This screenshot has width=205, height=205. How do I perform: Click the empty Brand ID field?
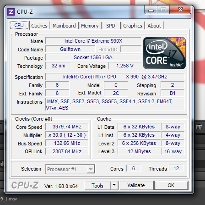coord(131,49)
